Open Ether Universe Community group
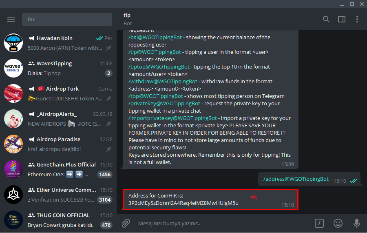 pos(58,195)
